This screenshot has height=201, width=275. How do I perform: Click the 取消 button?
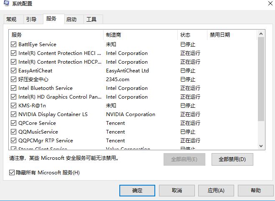tap(177, 190)
